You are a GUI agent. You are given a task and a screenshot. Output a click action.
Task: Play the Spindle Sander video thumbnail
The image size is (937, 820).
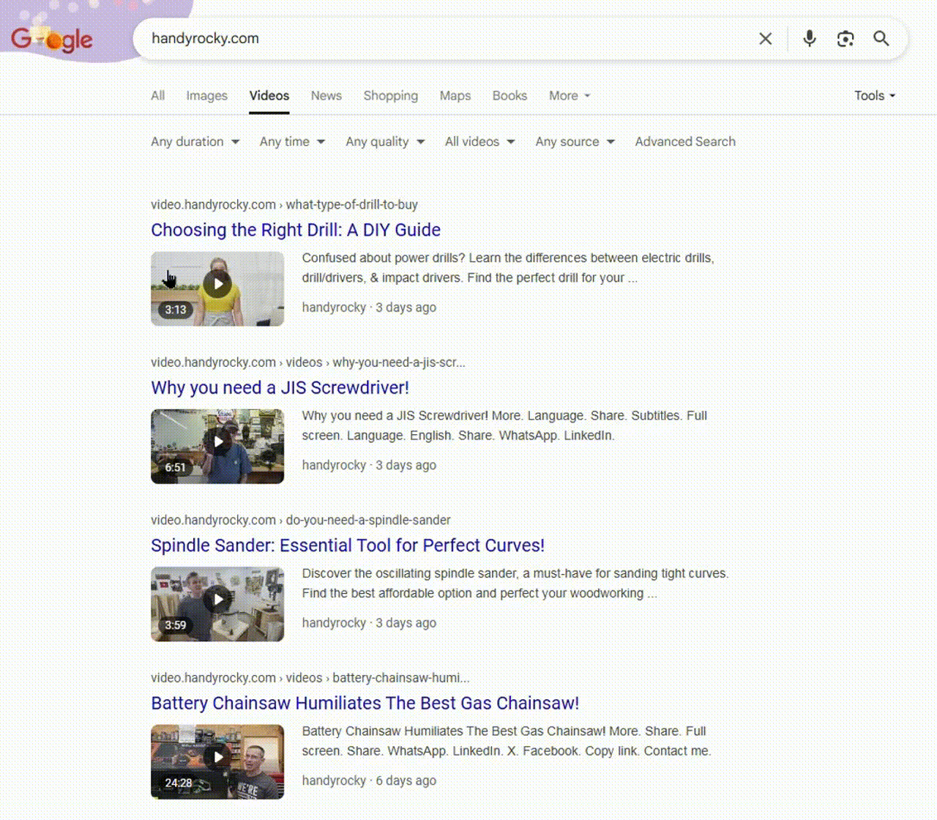point(217,604)
